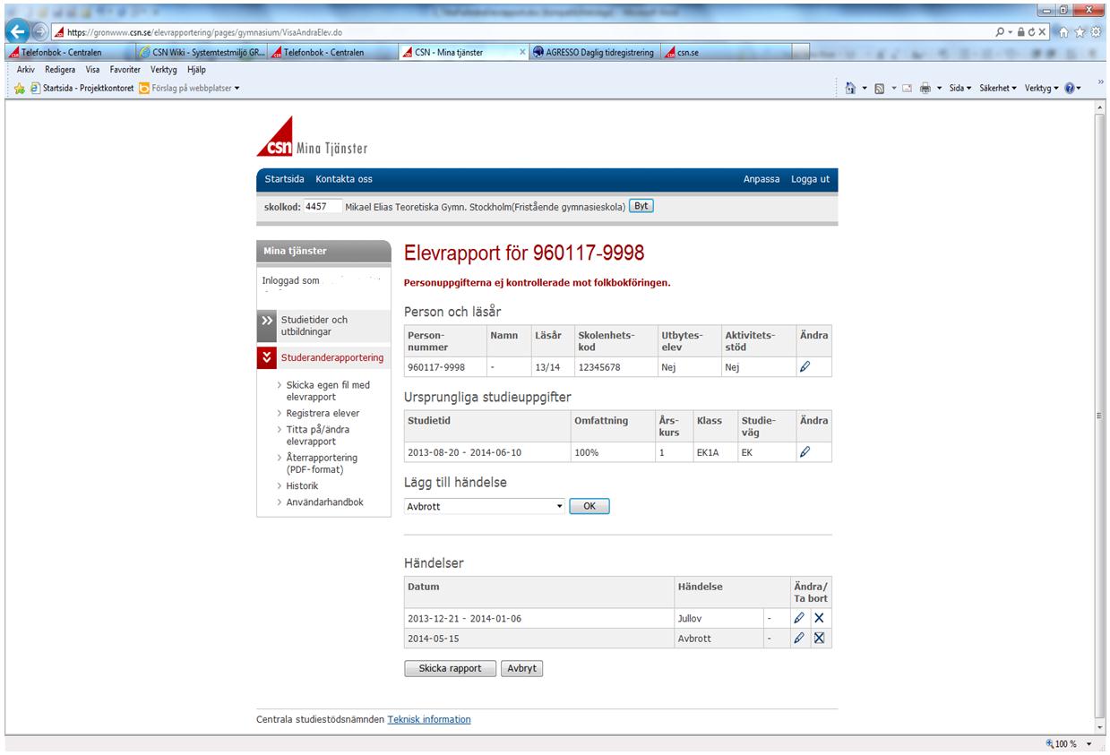Open the Arkiv menu
Viewport: 1110px width, 755px height.
point(28,69)
